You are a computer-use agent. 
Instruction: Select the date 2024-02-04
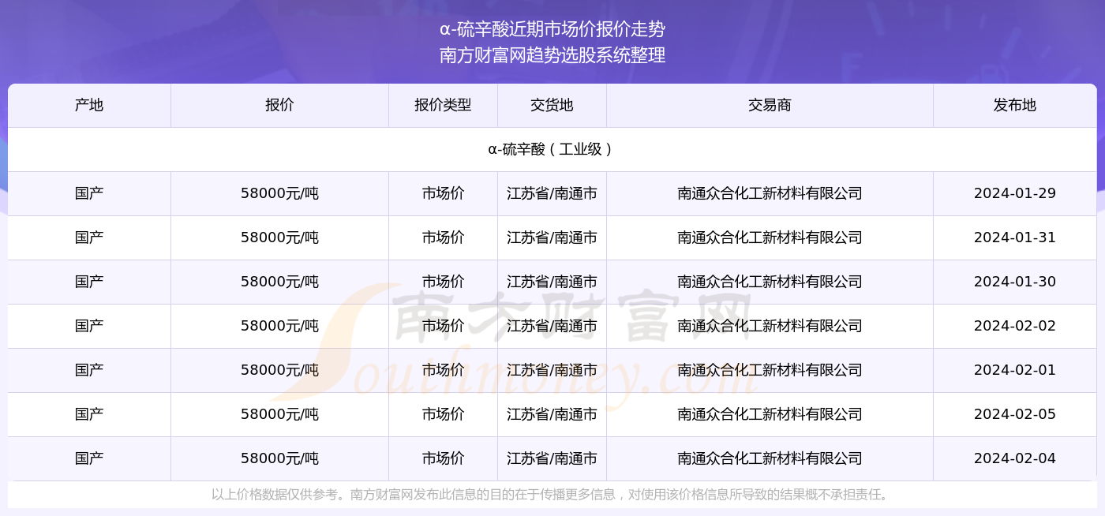click(x=1015, y=458)
